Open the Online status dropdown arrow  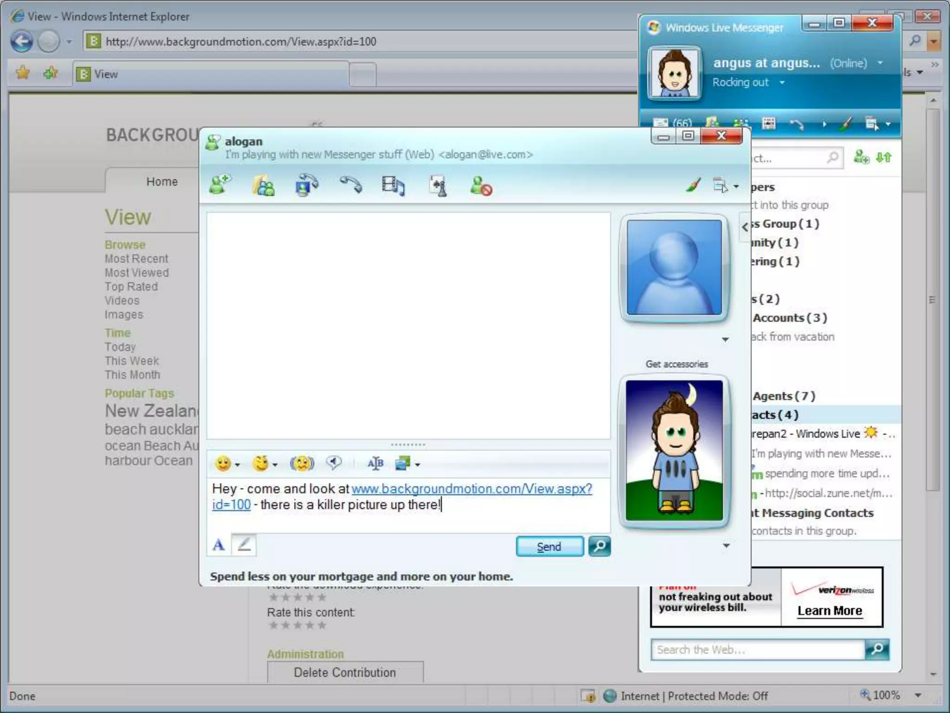[x=880, y=63]
